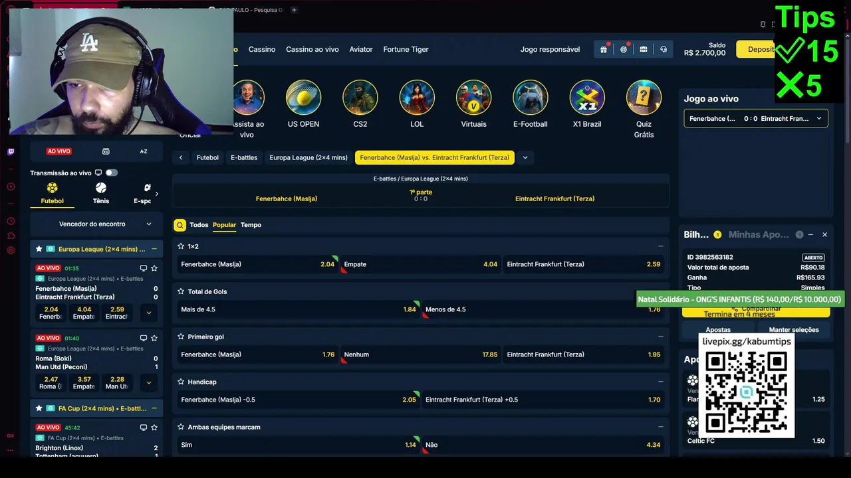This screenshot has width=851, height=478.
Task: Open live stream icon for Fenerbahce match card
Action: (x=143, y=268)
